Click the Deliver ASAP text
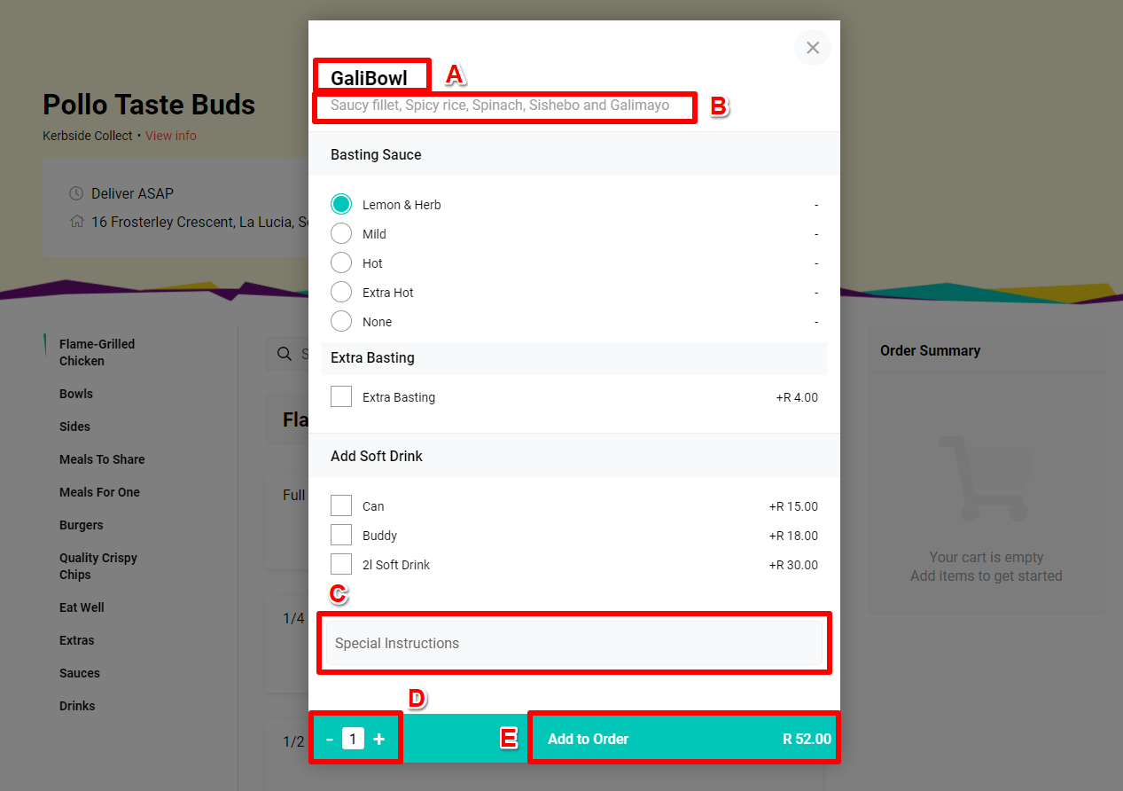The image size is (1123, 791). tap(132, 193)
